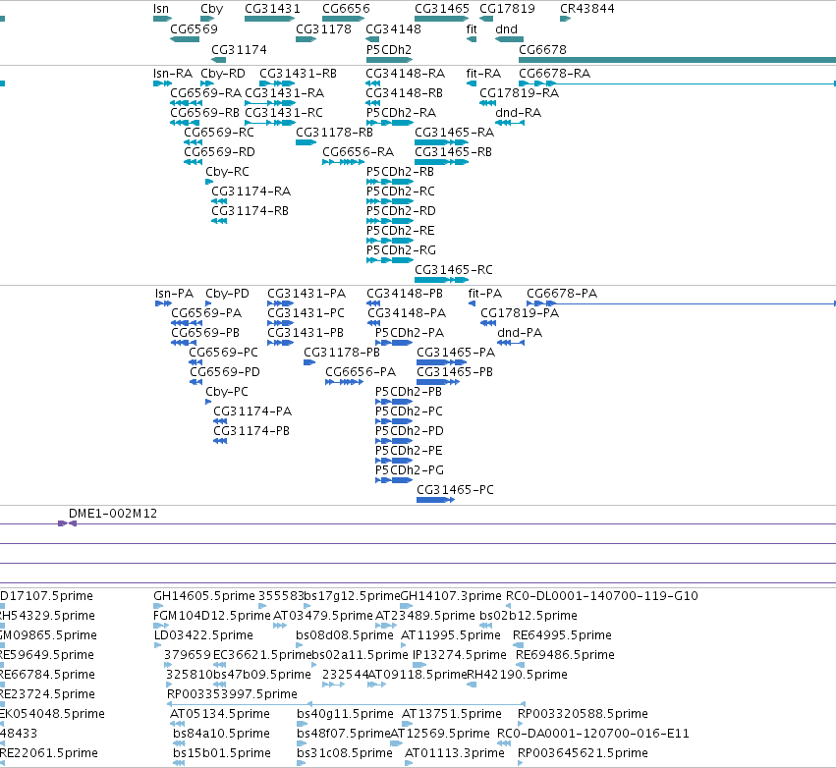Select the DME1-002M12 BAC clone label
836x768 pixels.
113,514
